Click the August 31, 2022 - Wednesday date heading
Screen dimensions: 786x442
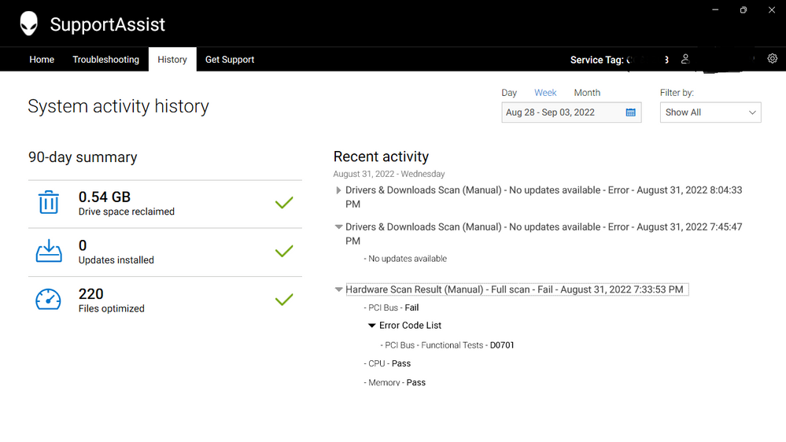tap(389, 174)
